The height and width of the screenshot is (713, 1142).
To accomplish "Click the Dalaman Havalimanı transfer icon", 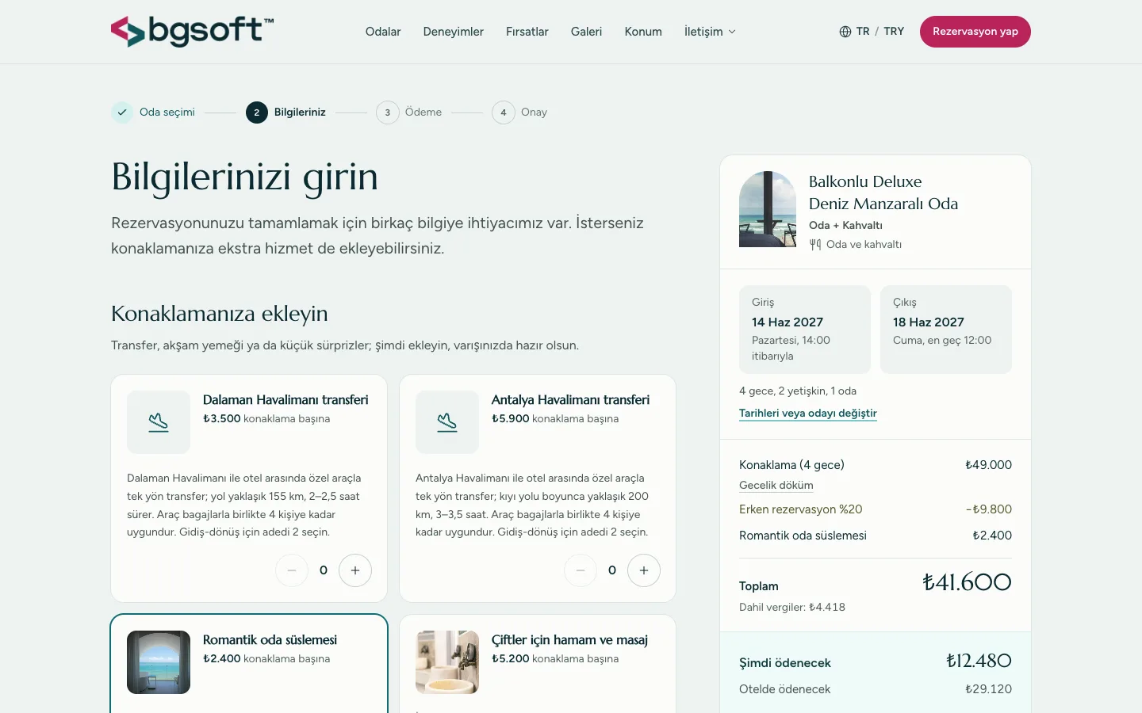I will click(x=159, y=422).
